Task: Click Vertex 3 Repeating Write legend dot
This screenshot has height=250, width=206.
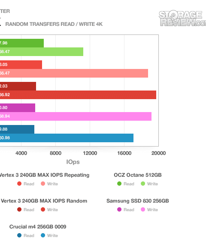Action: (43, 184)
